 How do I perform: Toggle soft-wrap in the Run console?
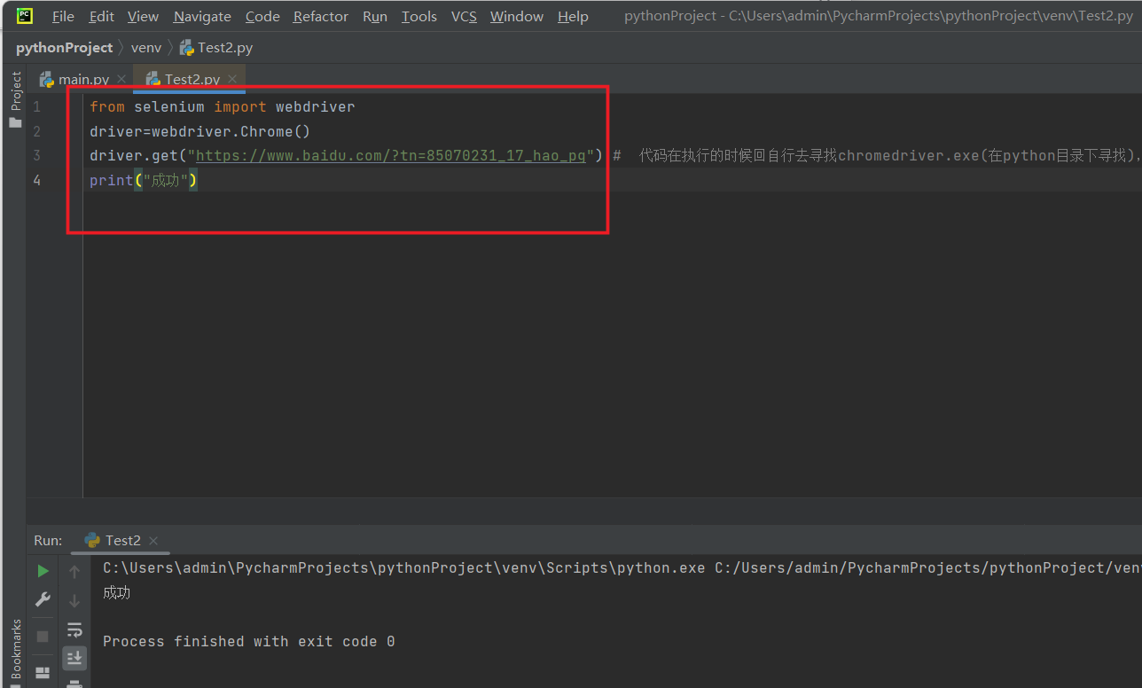74,629
